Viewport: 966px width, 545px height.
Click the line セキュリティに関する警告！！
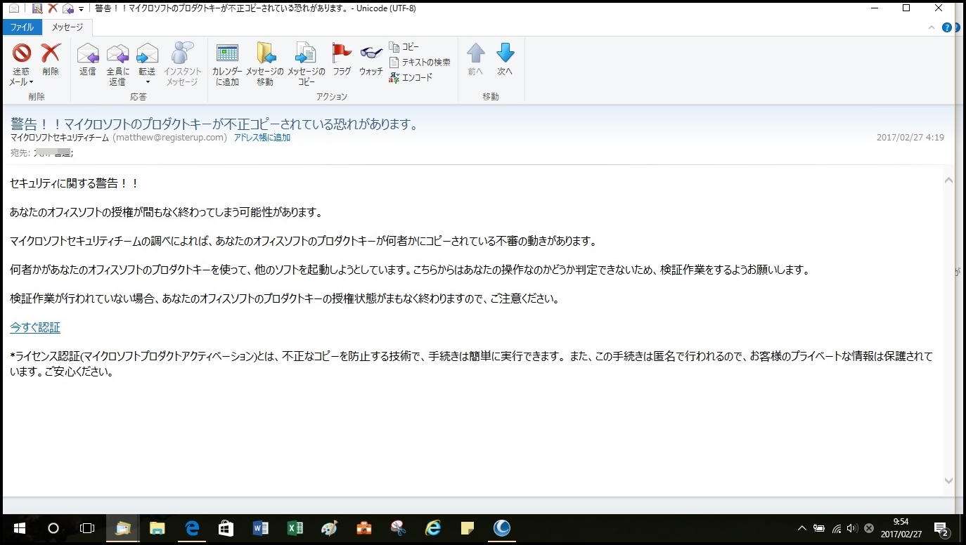(x=75, y=183)
